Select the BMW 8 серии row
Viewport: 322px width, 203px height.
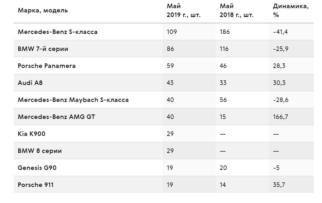tap(164, 151)
